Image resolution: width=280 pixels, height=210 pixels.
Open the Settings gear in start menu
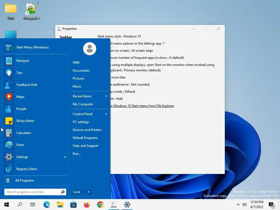click(x=9, y=157)
